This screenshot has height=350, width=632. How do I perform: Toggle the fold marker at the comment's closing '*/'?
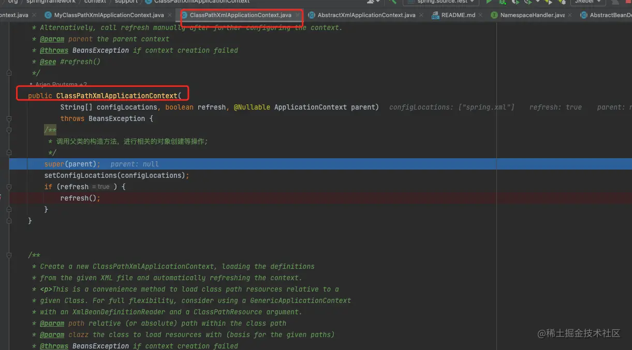[9, 153]
